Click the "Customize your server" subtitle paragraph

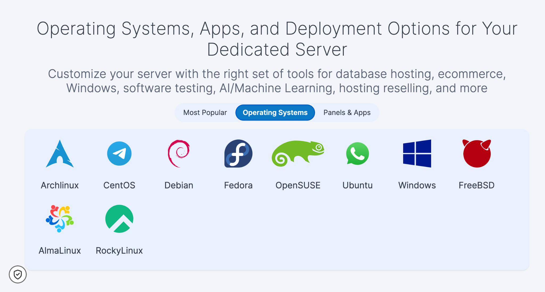pos(277,81)
